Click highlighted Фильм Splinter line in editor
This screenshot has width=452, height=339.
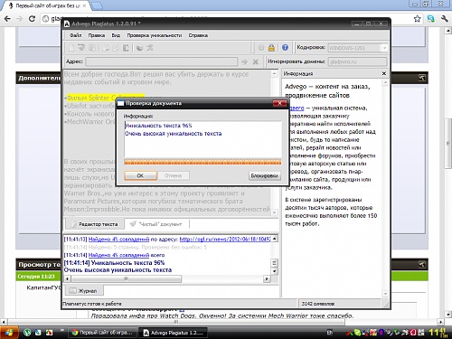(106, 98)
